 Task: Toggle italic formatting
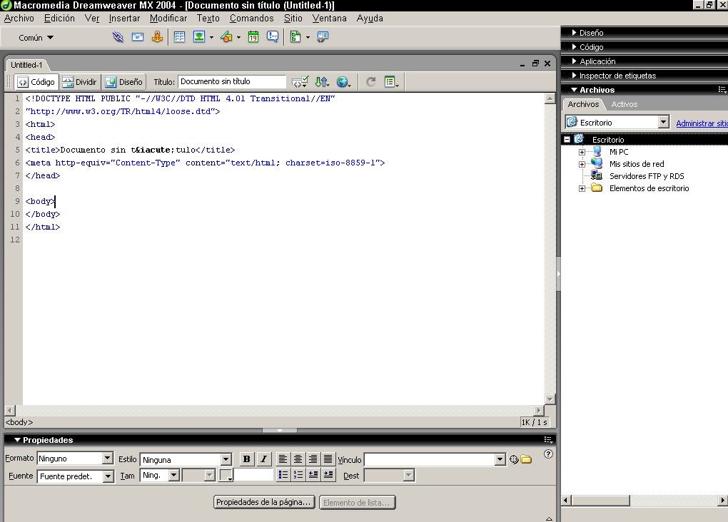(263, 459)
